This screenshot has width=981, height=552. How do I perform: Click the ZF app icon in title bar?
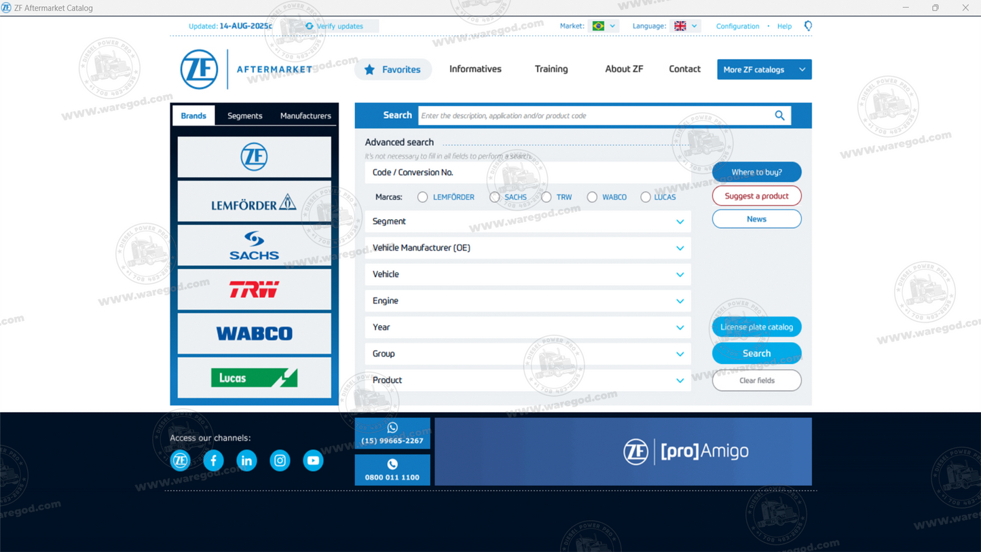(x=6, y=7)
